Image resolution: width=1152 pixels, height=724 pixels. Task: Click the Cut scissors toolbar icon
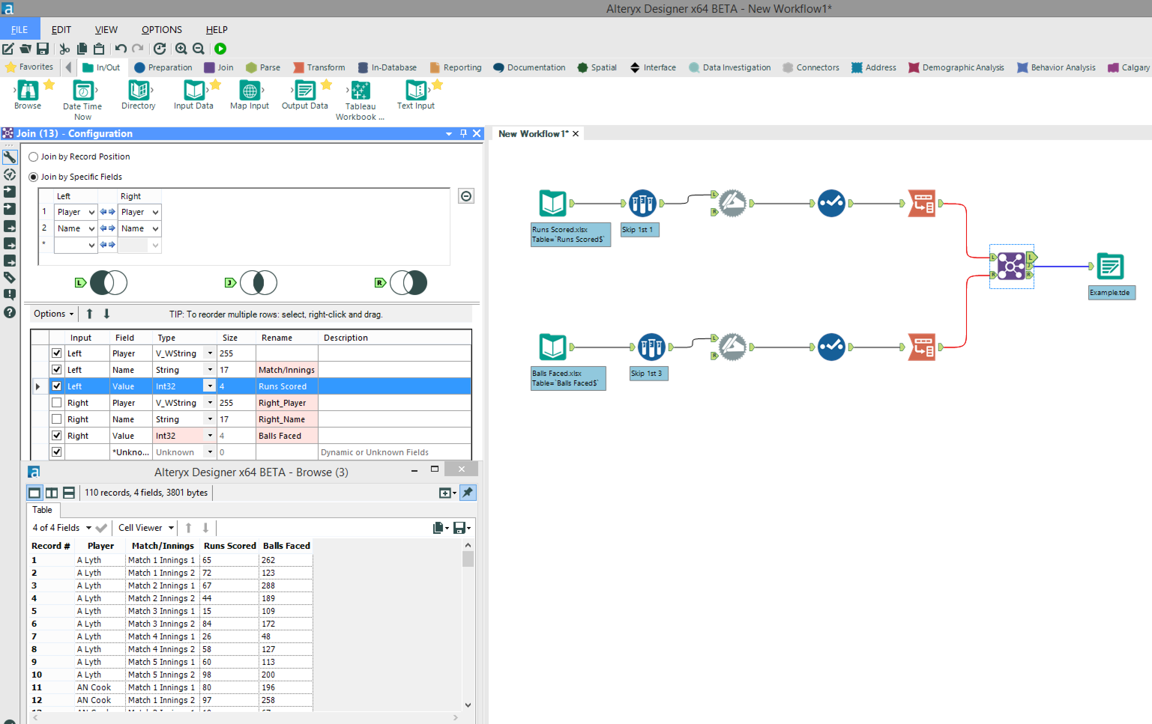point(64,49)
